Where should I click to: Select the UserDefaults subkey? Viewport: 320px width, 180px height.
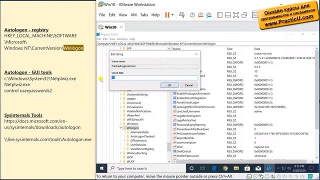point(138,144)
